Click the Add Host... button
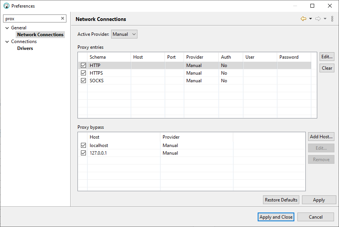Screen dimensions: 339x227 (x=321, y=136)
